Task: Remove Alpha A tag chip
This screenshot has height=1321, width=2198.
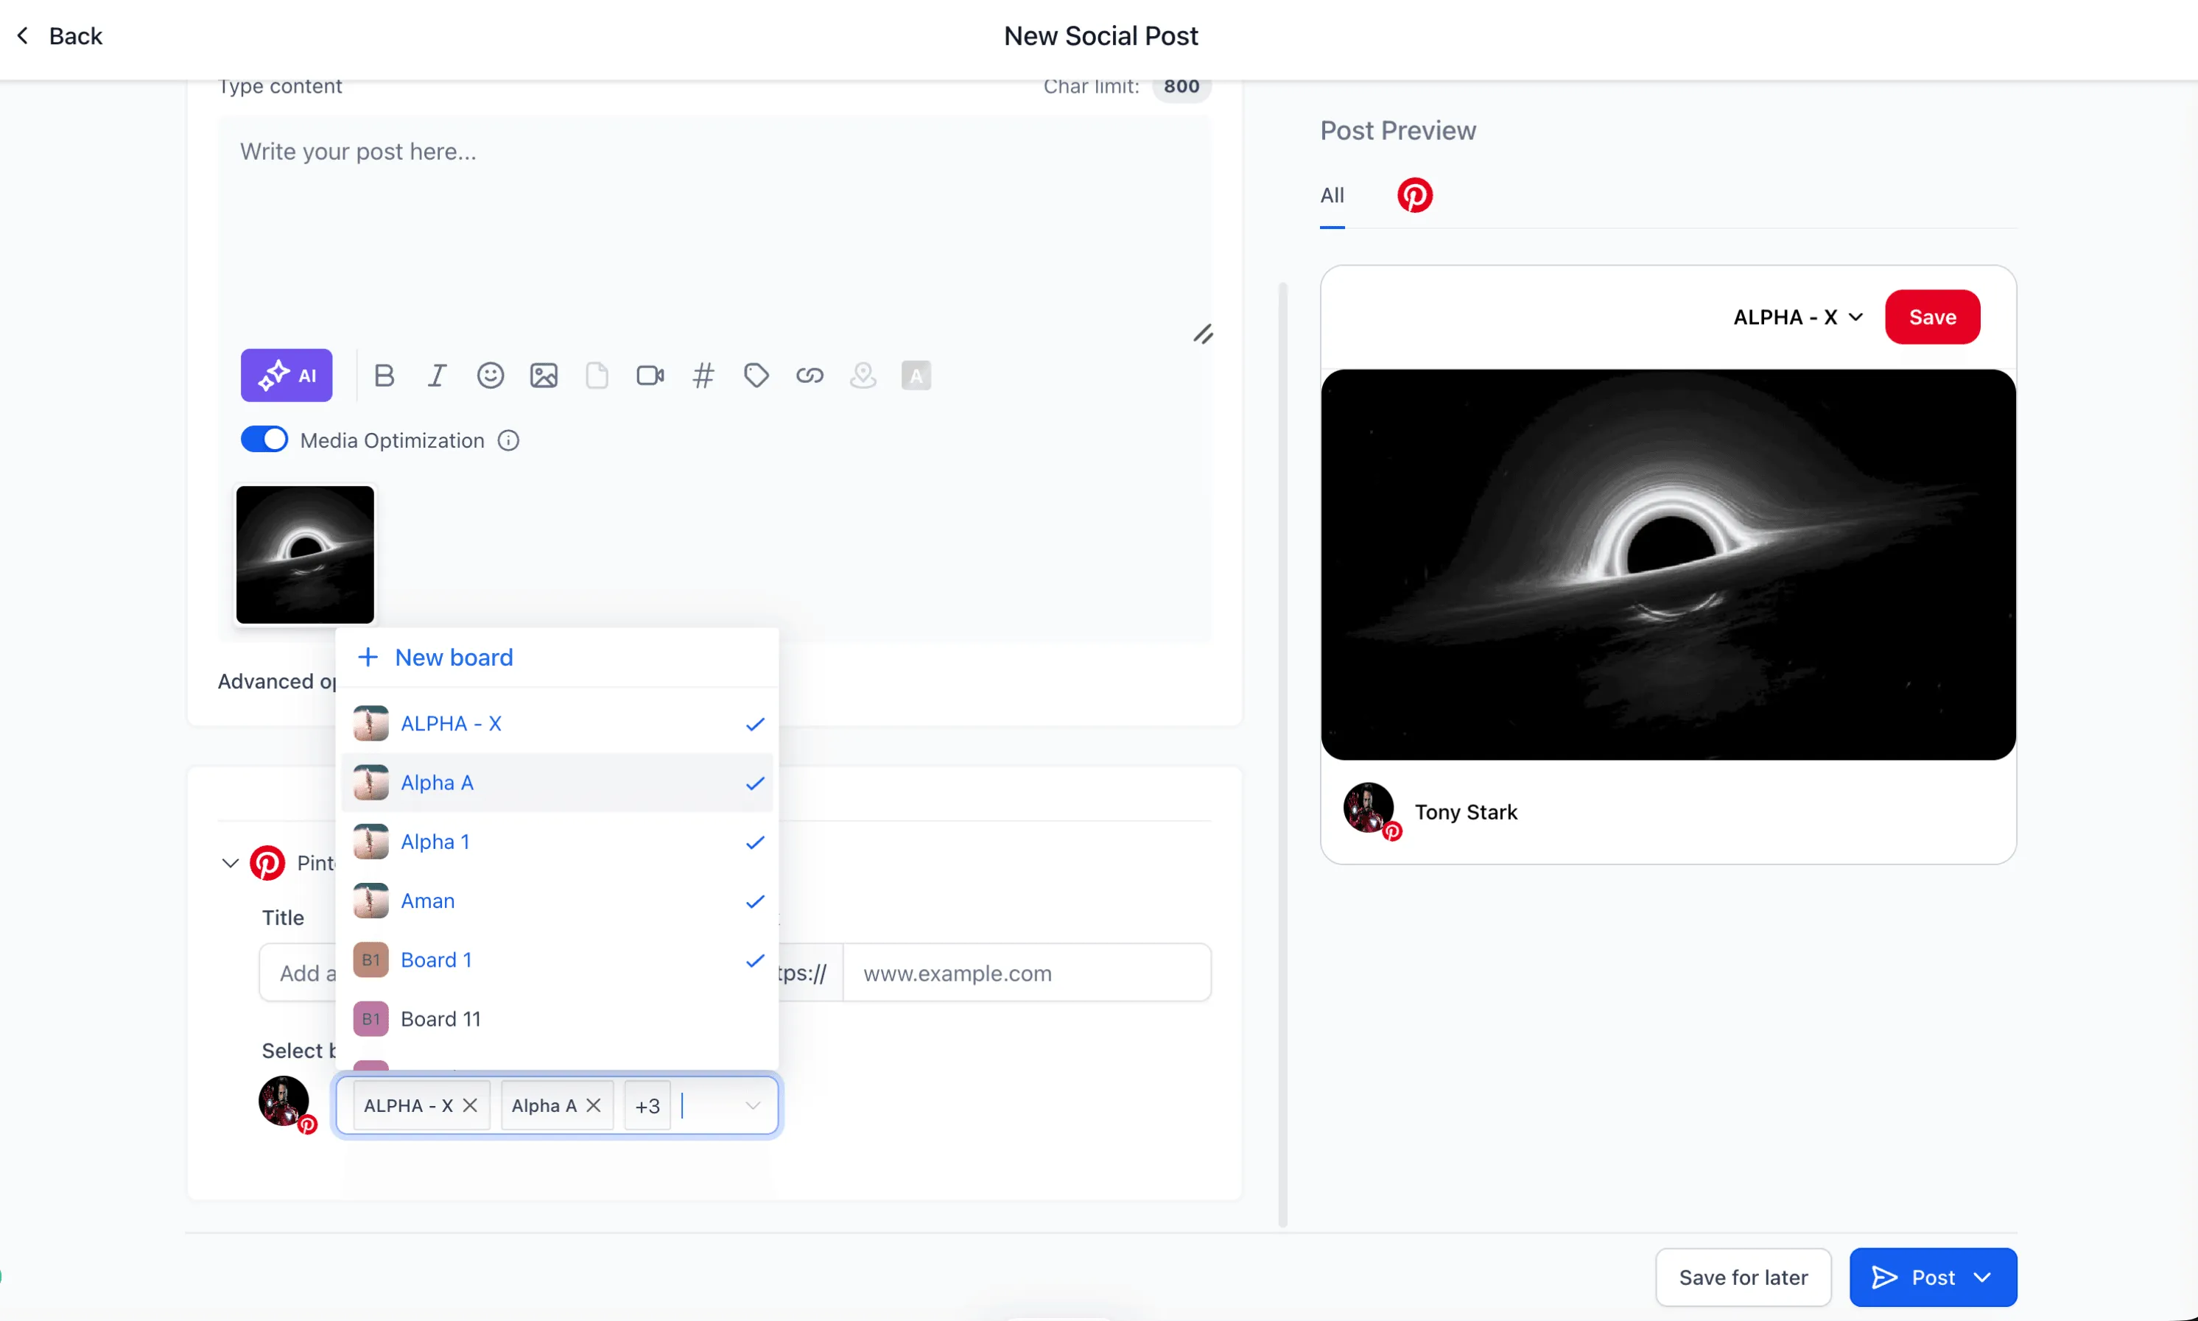Action: [x=594, y=1105]
